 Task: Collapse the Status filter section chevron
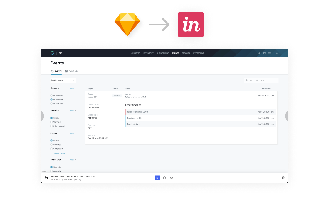[76, 133]
